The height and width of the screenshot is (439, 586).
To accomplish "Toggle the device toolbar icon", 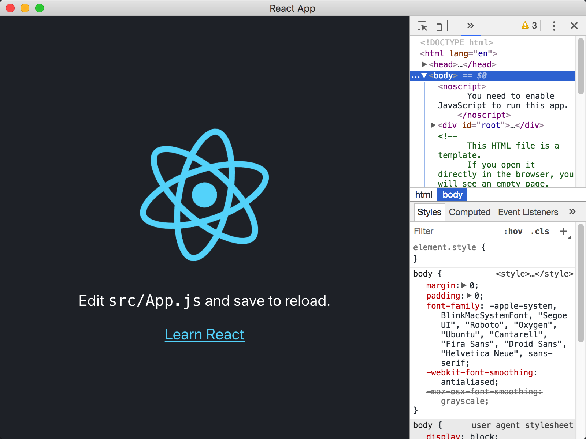I will pos(442,26).
